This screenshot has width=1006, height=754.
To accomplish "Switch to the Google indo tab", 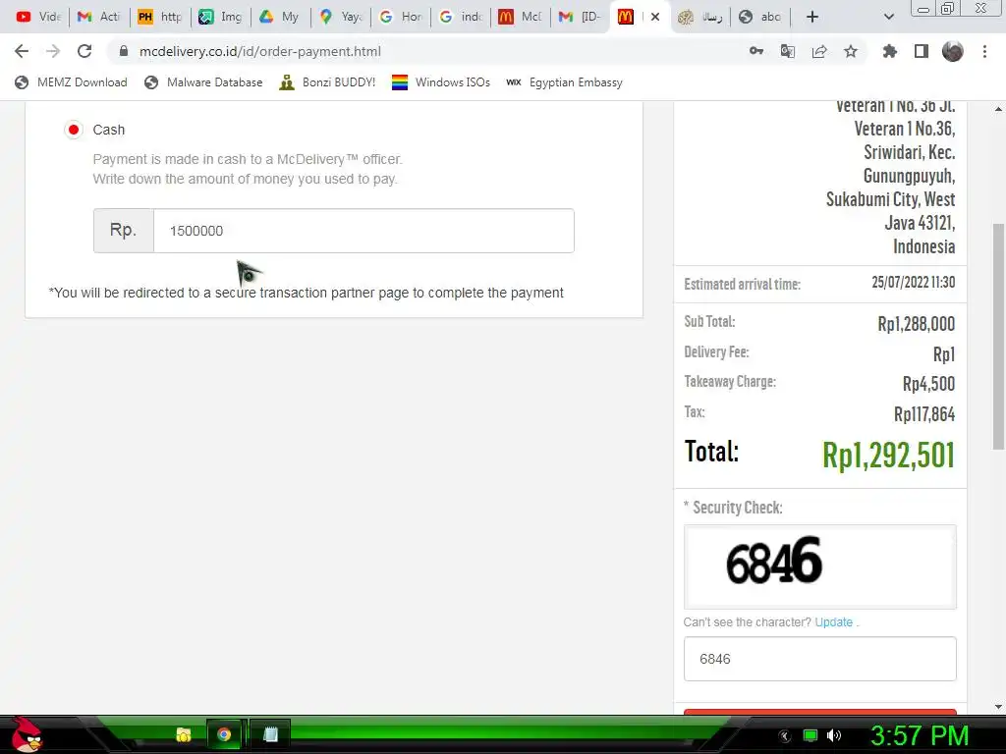I will coord(461,17).
